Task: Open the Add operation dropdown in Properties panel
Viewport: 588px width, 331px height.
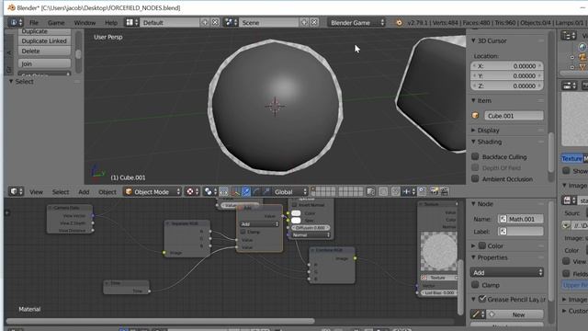Action: click(506, 272)
